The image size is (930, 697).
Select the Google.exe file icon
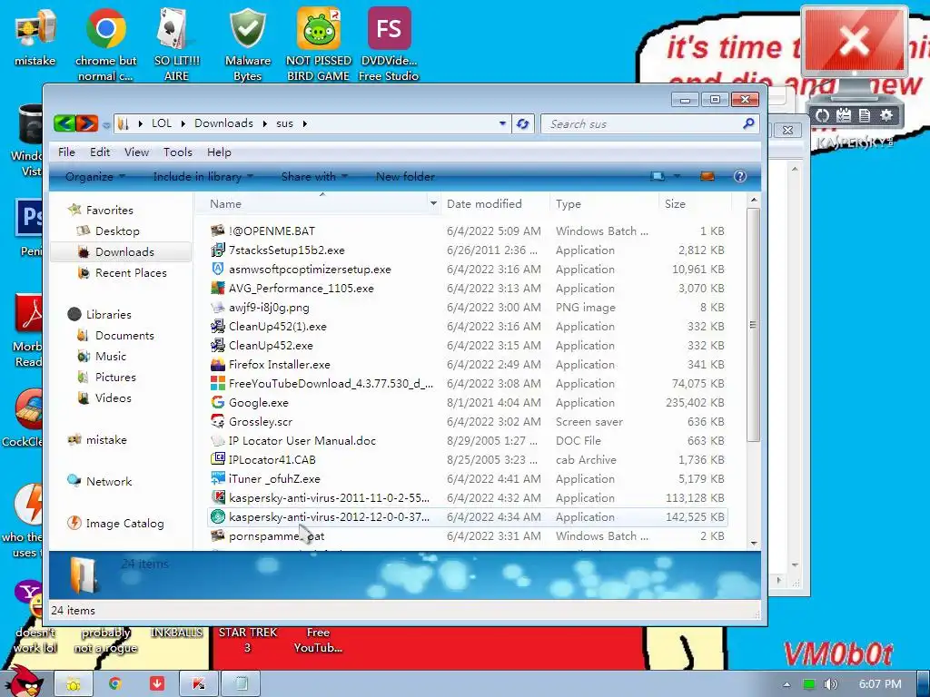click(x=218, y=402)
